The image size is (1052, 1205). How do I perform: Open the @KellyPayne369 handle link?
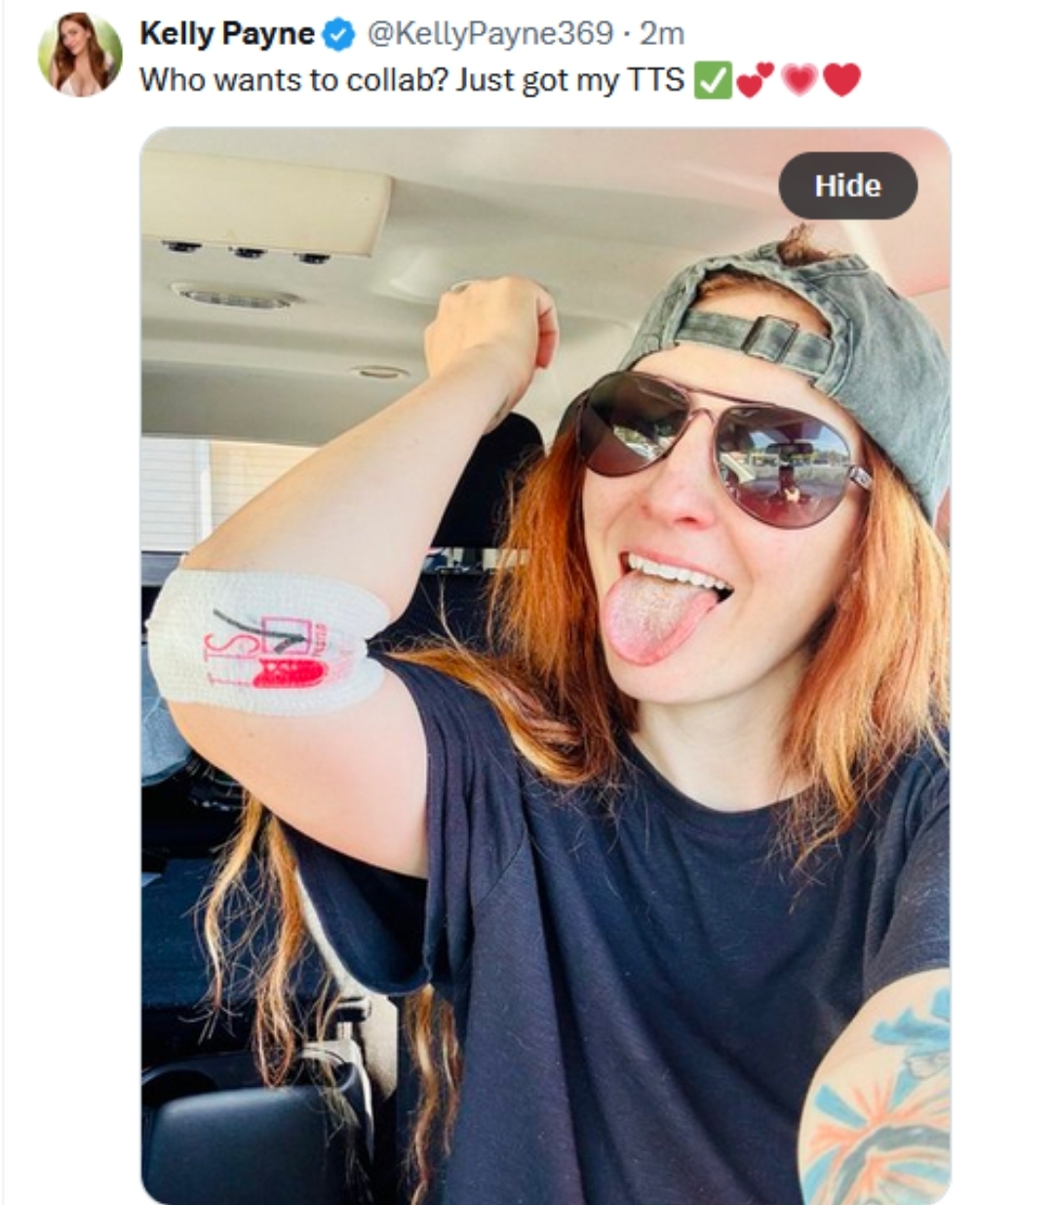[489, 34]
